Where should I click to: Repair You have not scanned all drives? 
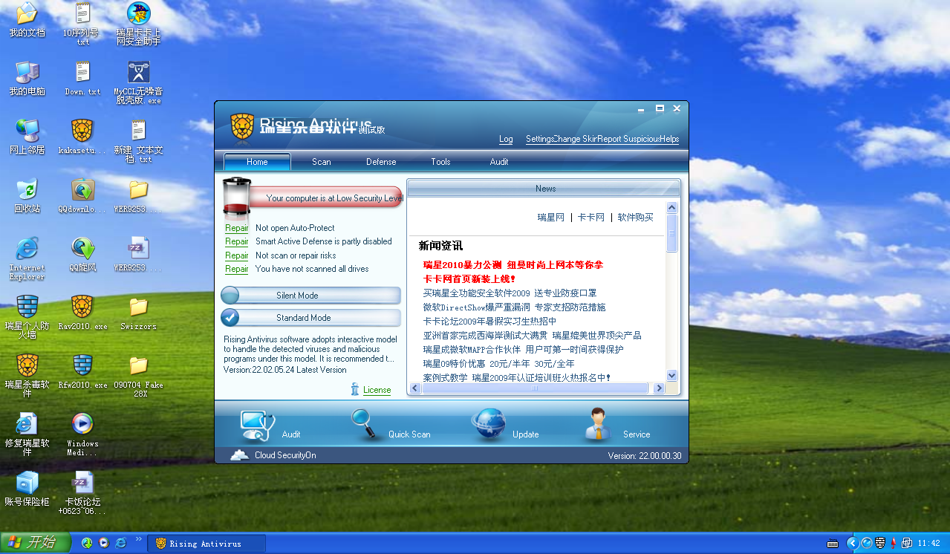coord(237,269)
